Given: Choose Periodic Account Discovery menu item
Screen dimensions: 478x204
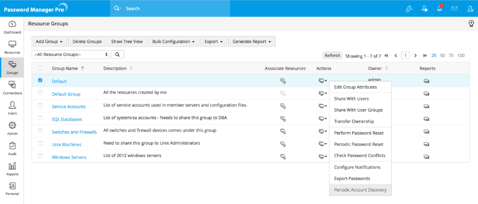Looking at the screenshot, I should coord(360,190).
